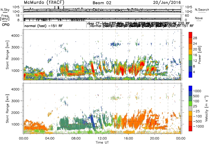Viewport: 209px width, 144px height.
Task: Click "Slant Range [km]" label of power panel
Action: [x=7, y=55]
